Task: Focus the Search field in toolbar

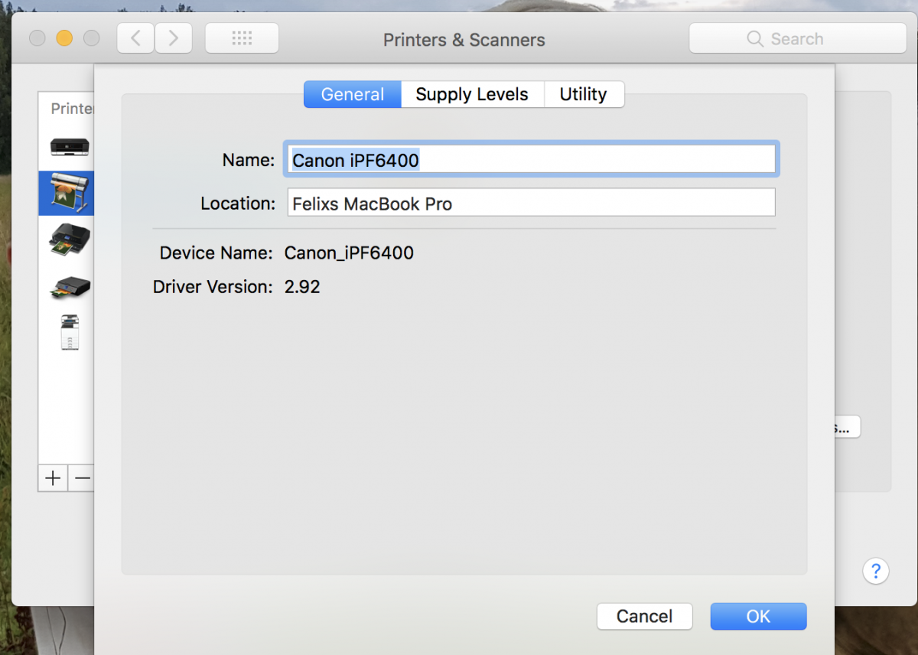Action: (x=797, y=38)
